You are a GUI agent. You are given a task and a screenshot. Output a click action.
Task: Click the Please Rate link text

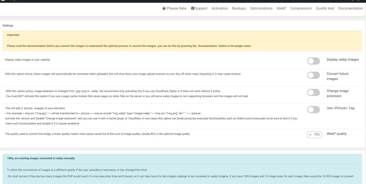[176, 8]
